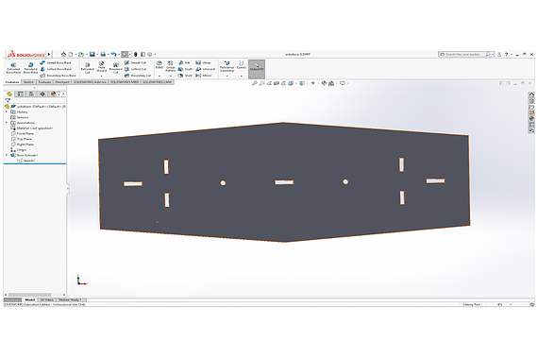Viewport: 537px width, 358px height.
Task: Select the Fillet tool
Action: click(x=159, y=65)
